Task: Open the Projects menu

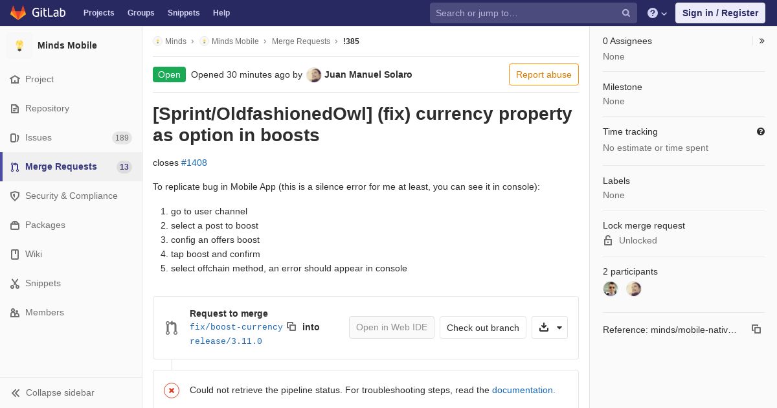Action: pos(98,13)
